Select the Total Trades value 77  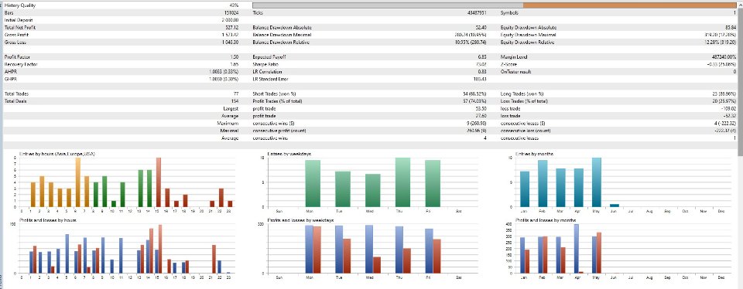click(x=235, y=94)
